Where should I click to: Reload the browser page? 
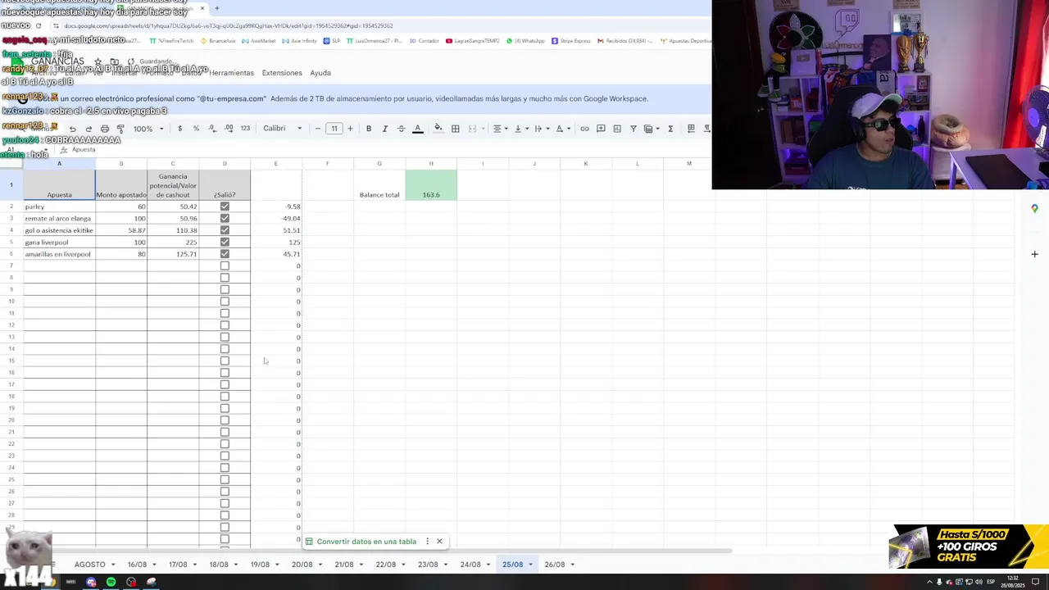(x=38, y=25)
